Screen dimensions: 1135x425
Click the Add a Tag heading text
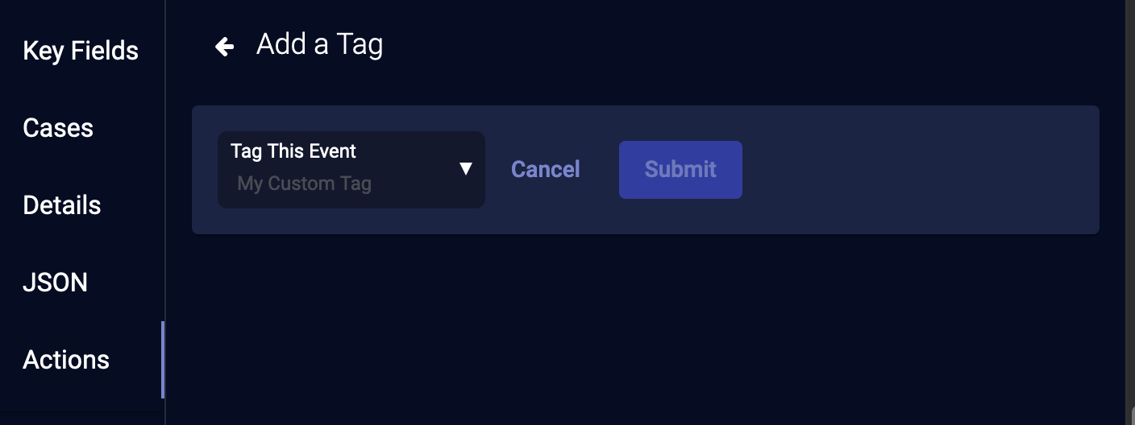pos(319,45)
